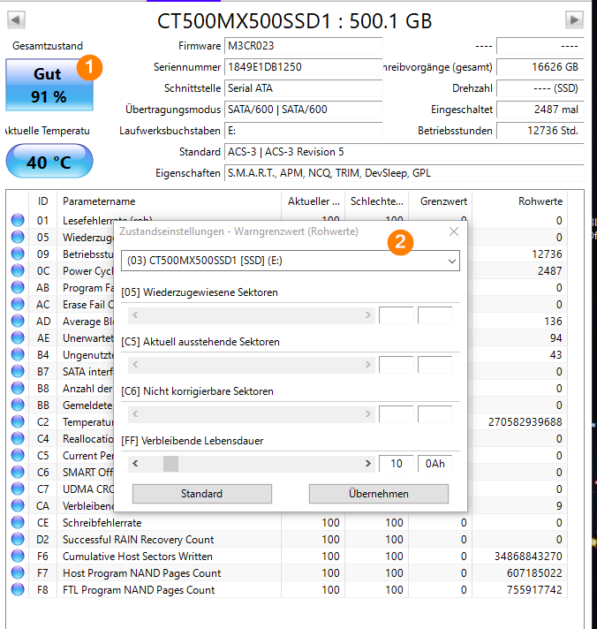
Task: Select Cumulative Host Sectors Written row
Action: pos(287,557)
